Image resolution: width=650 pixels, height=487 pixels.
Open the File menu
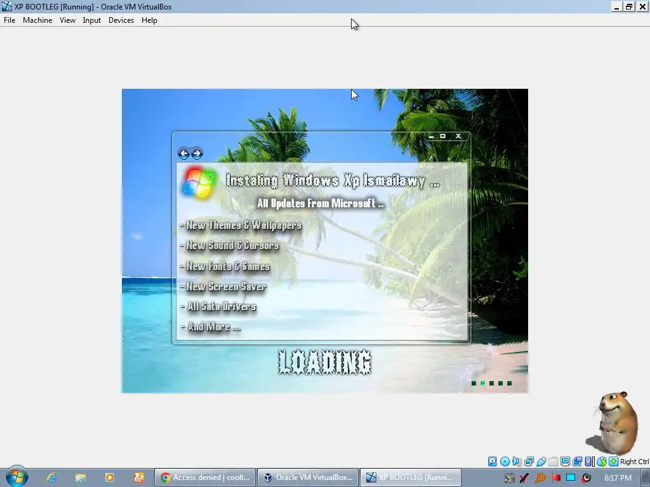[10, 20]
